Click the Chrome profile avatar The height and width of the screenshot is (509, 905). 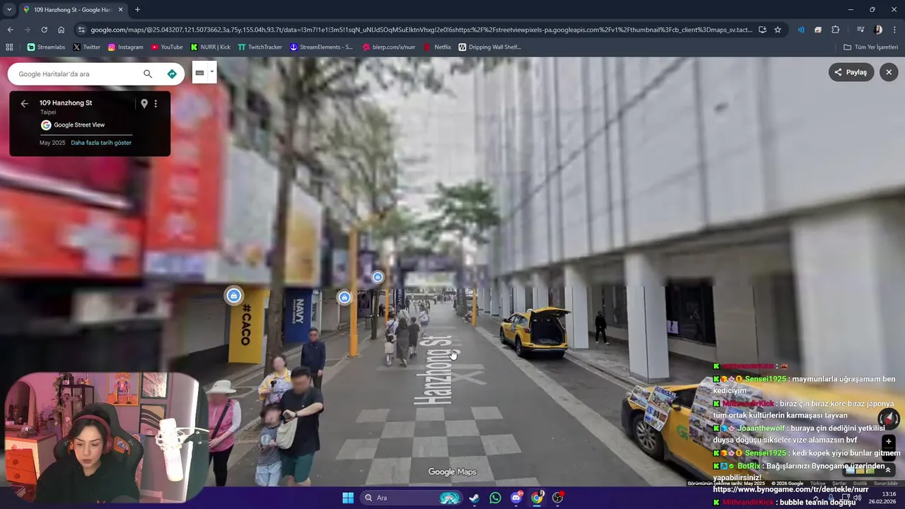878,30
